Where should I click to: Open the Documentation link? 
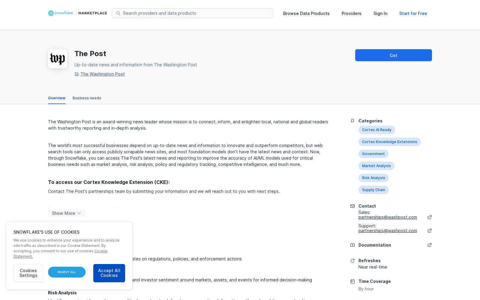tap(375, 245)
